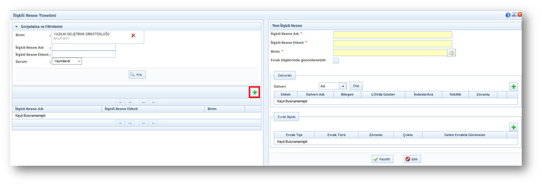Click the İndexle/Ara column header
This screenshot has width=542, height=186.
click(423, 94)
